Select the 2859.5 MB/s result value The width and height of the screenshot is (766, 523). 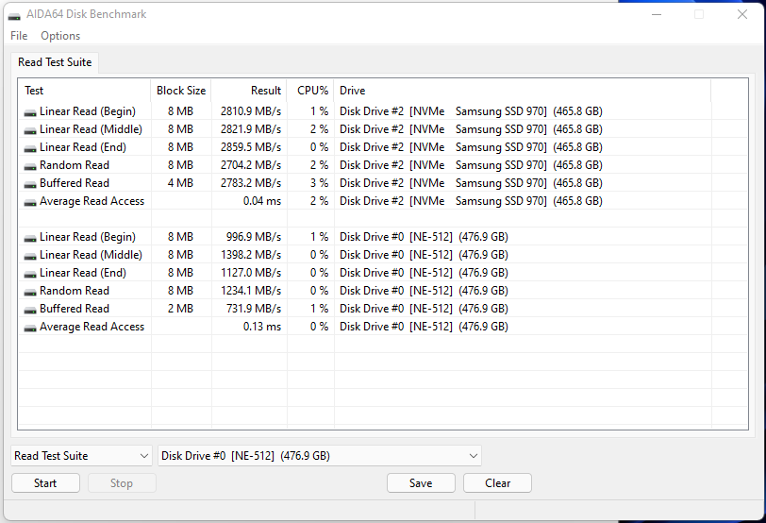click(x=251, y=147)
